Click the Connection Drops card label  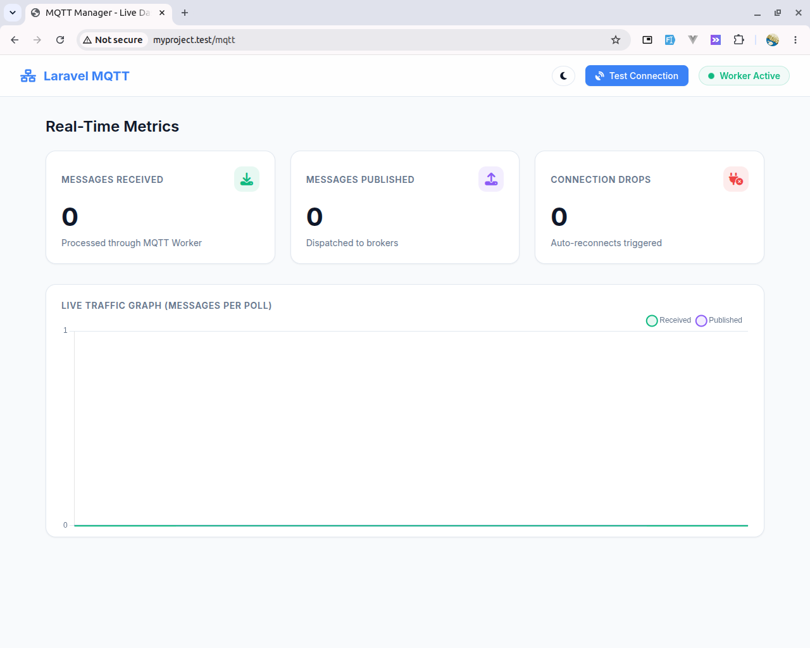pos(601,180)
